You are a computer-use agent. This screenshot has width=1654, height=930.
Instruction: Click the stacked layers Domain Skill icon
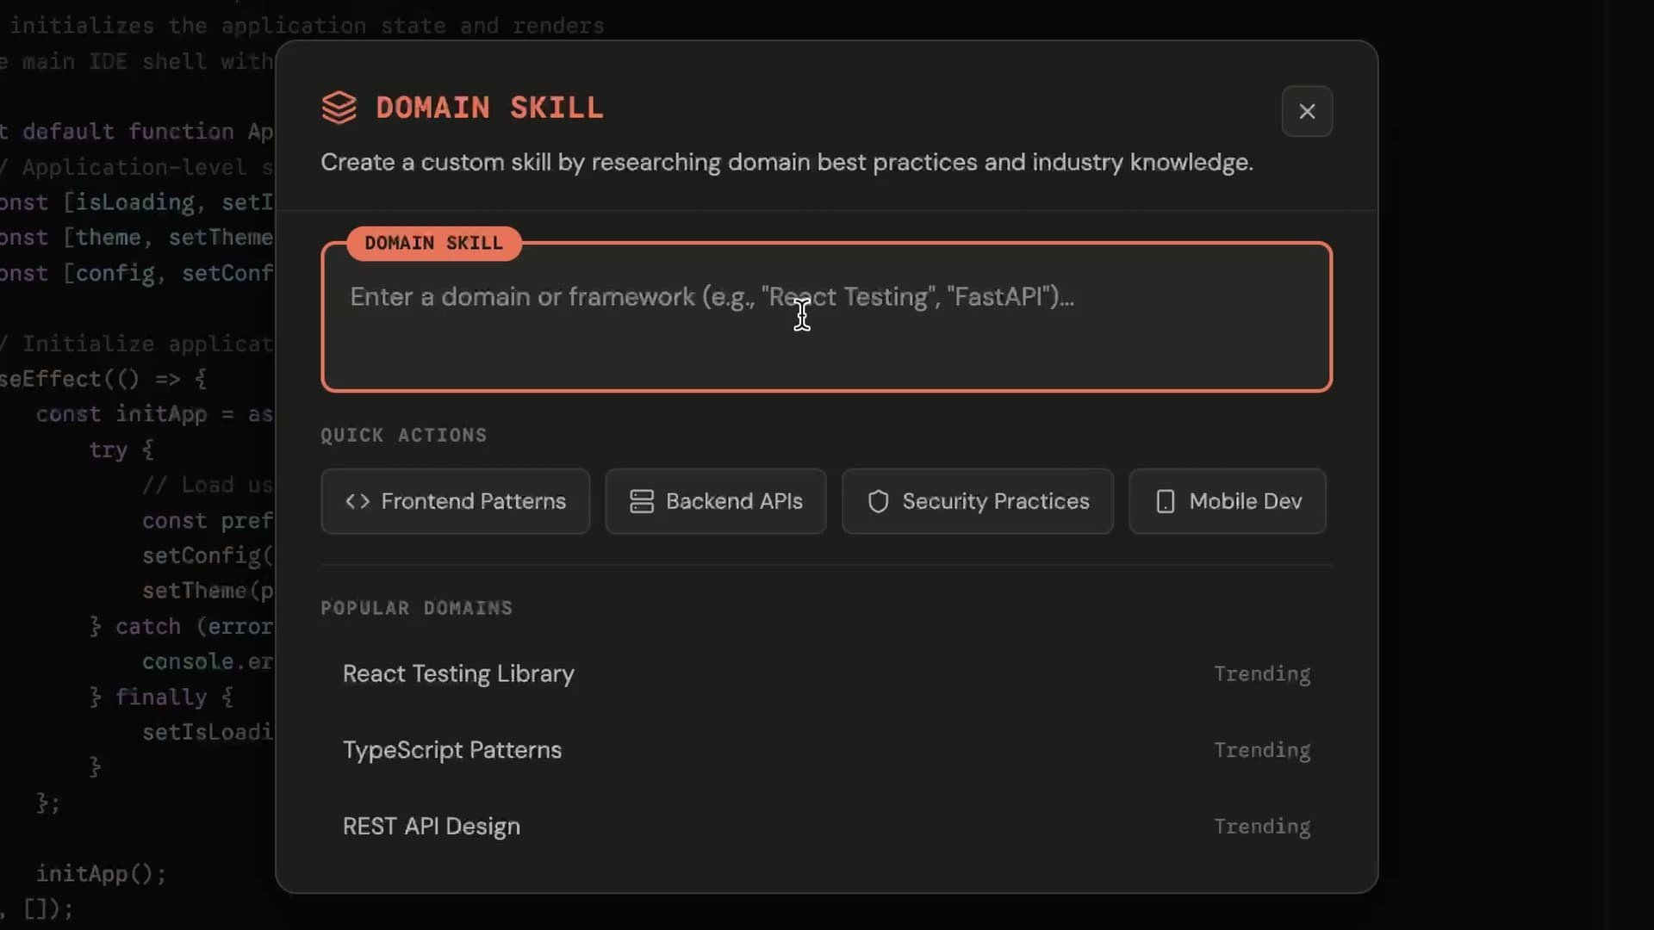[x=339, y=108]
